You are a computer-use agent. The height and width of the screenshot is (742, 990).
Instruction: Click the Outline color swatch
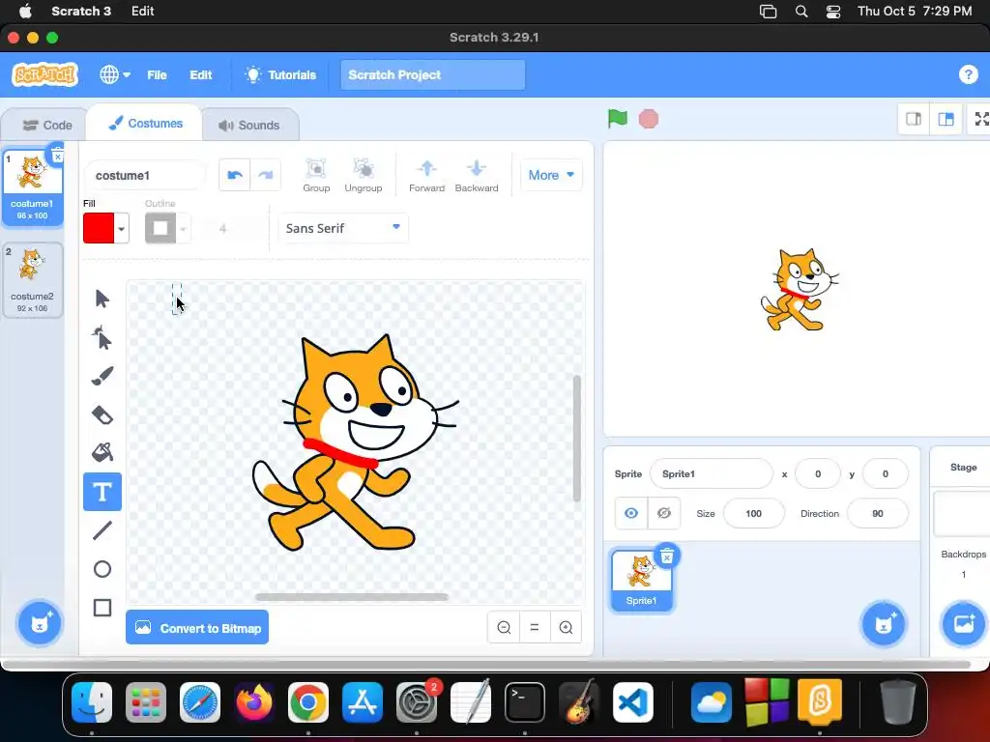[x=160, y=228]
